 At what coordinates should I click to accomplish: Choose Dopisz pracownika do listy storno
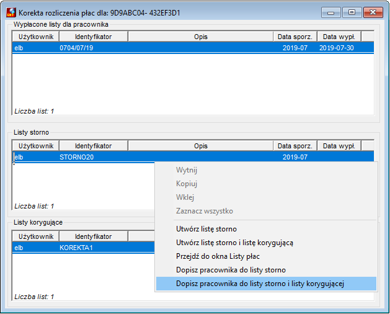[x=266, y=270]
